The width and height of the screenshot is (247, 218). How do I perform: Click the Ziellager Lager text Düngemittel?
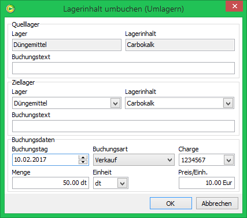[31, 103]
